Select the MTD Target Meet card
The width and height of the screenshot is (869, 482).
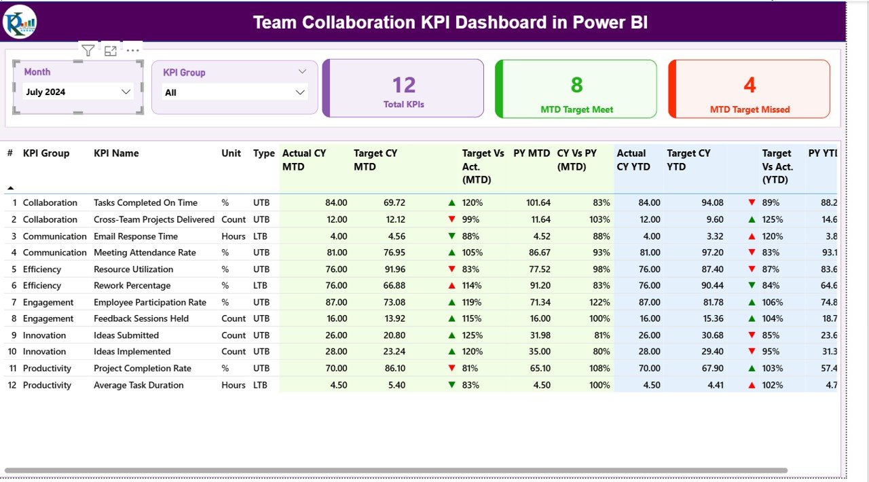point(576,89)
